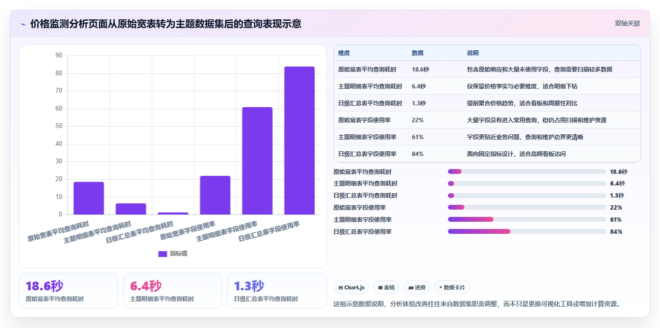The image size is (660, 328).
Task: Click the 说明 column header
Action: [x=473, y=53]
